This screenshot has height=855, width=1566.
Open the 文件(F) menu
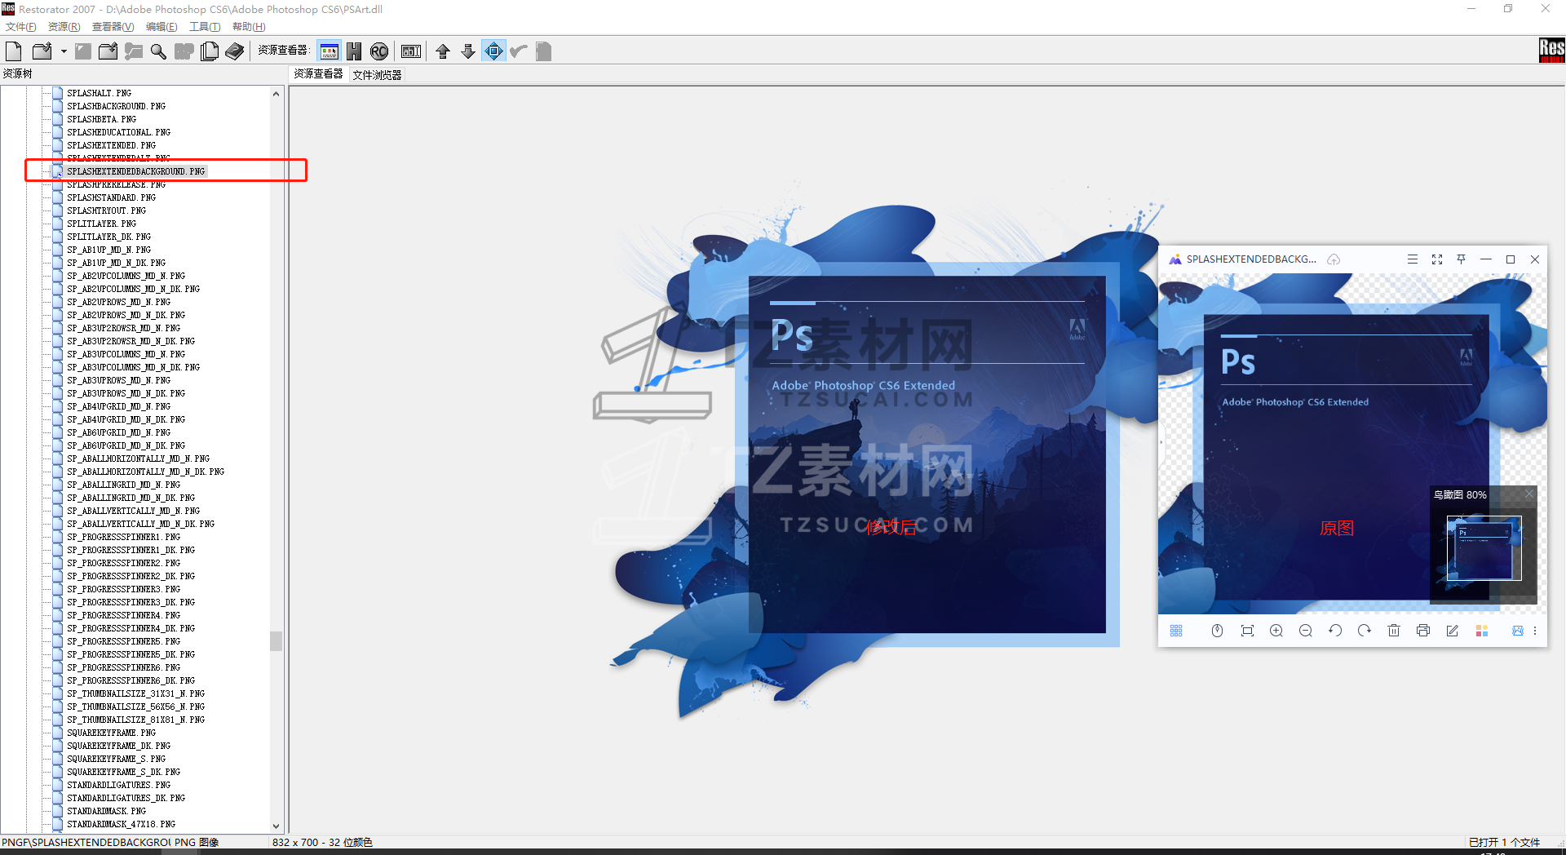20,27
